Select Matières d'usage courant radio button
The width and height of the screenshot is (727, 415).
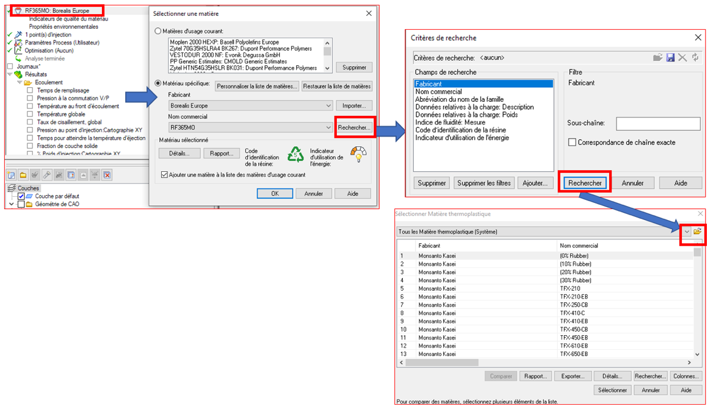[x=159, y=31]
